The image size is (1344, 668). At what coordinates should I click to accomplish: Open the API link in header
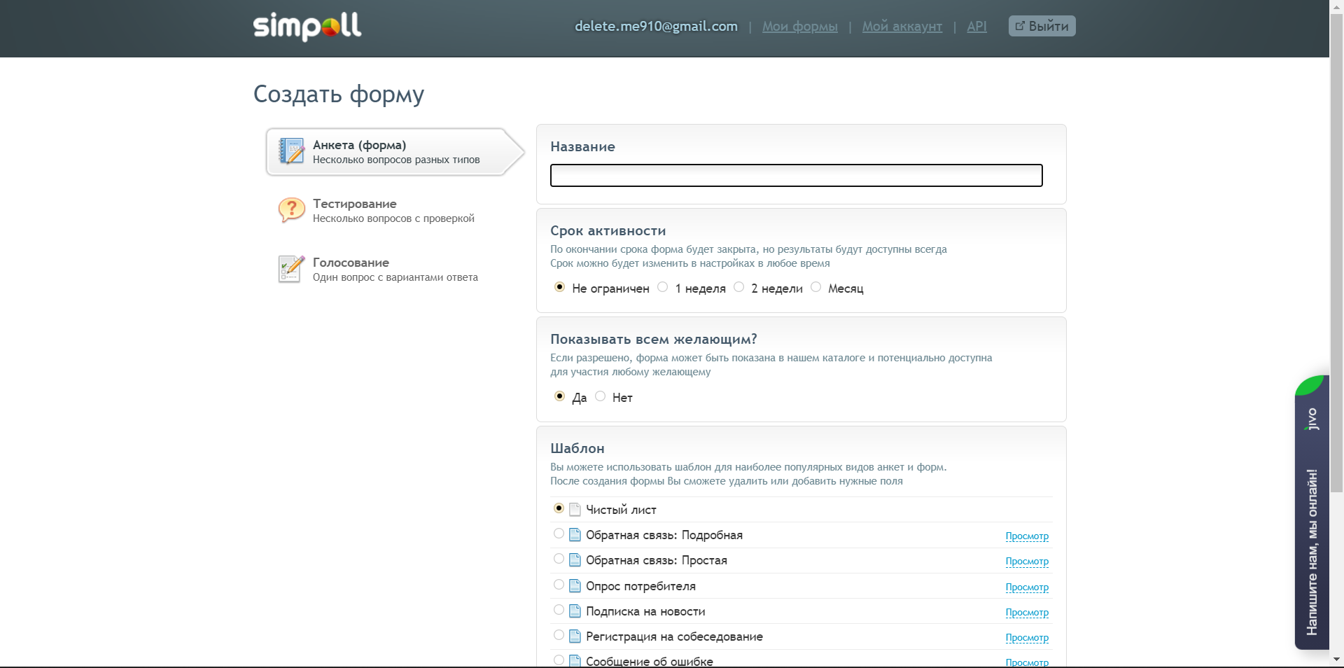976,27
